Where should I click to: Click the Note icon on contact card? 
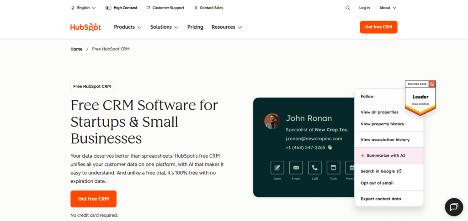point(277,168)
